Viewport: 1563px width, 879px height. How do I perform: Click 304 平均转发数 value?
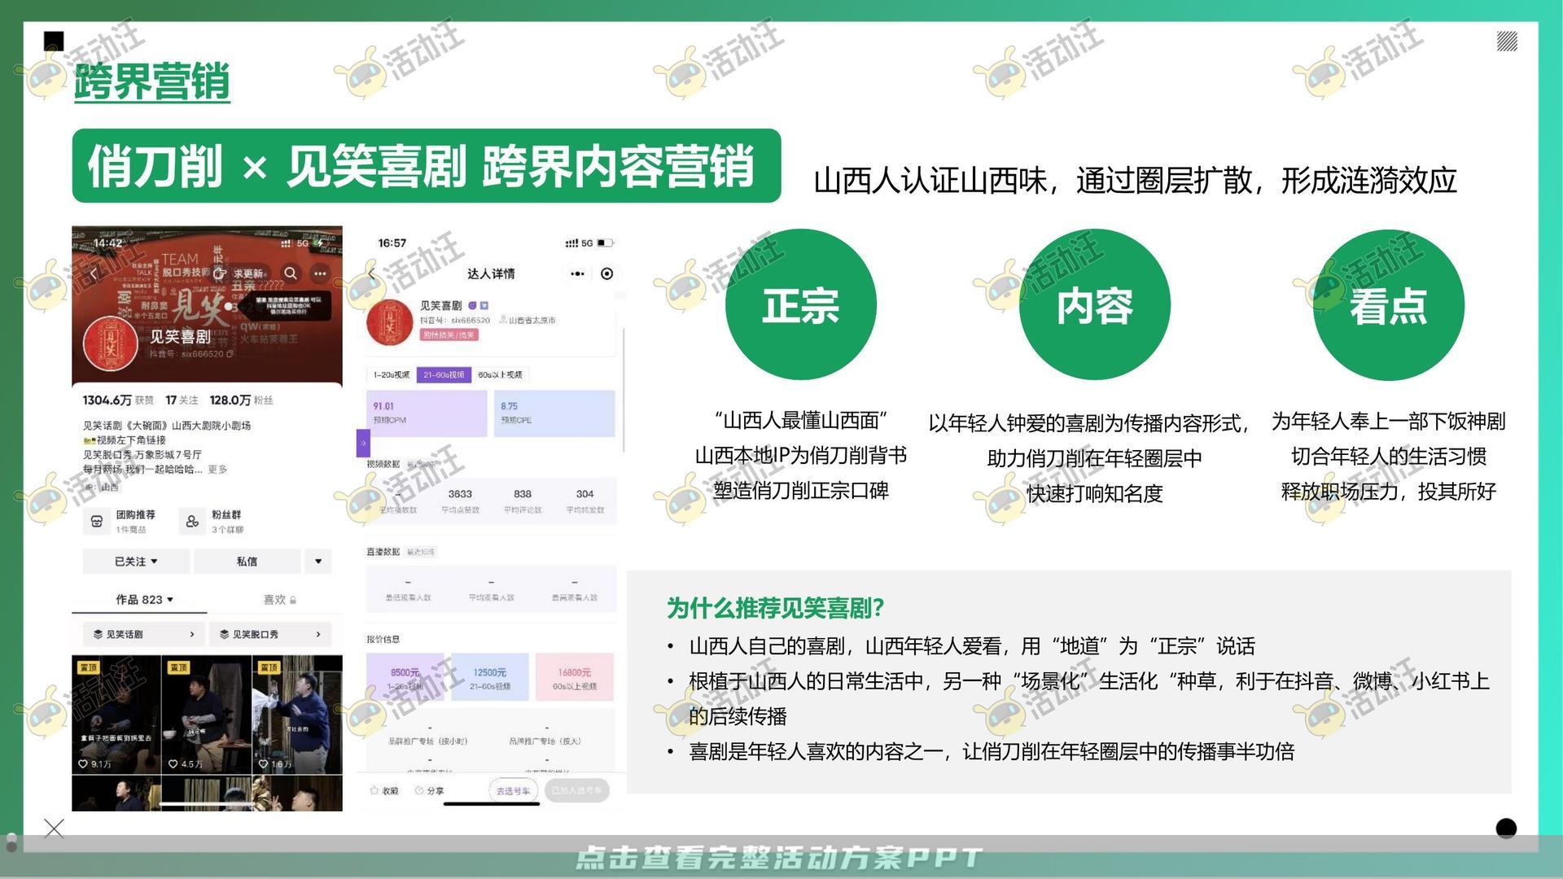tap(584, 494)
